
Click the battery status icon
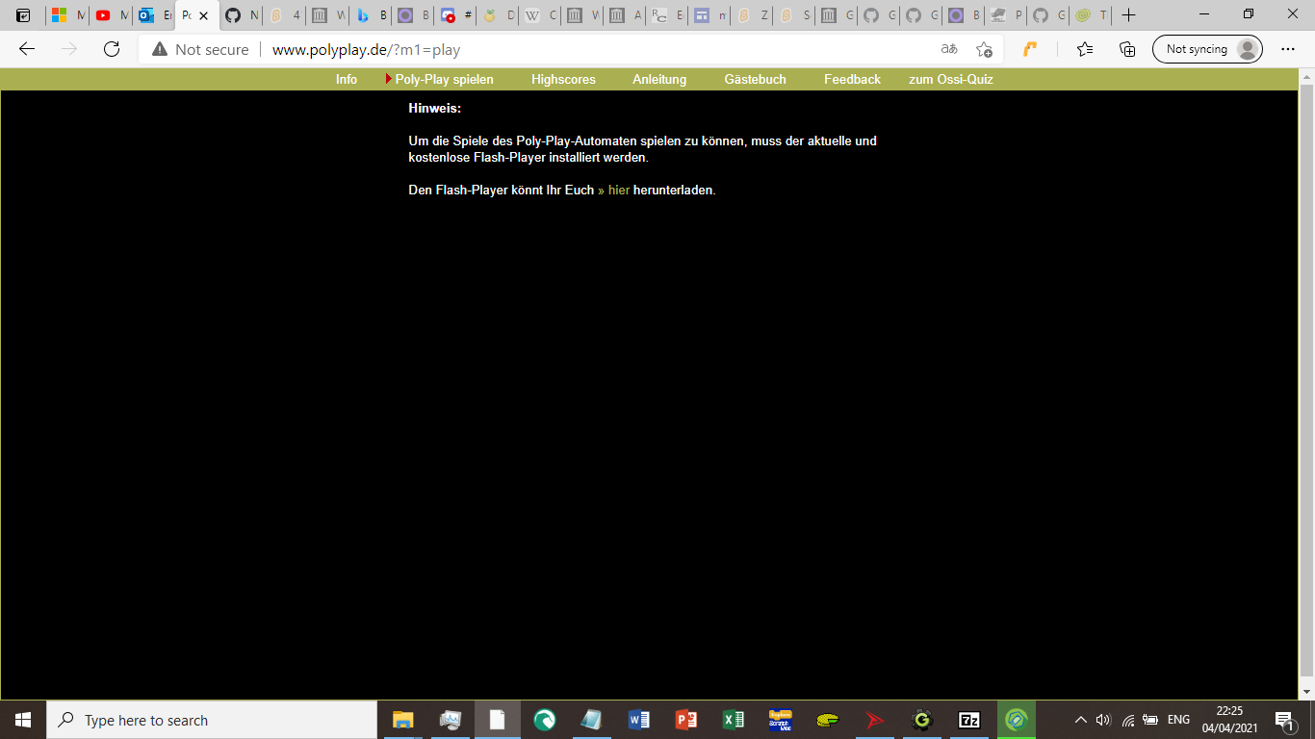tap(1150, 720)
